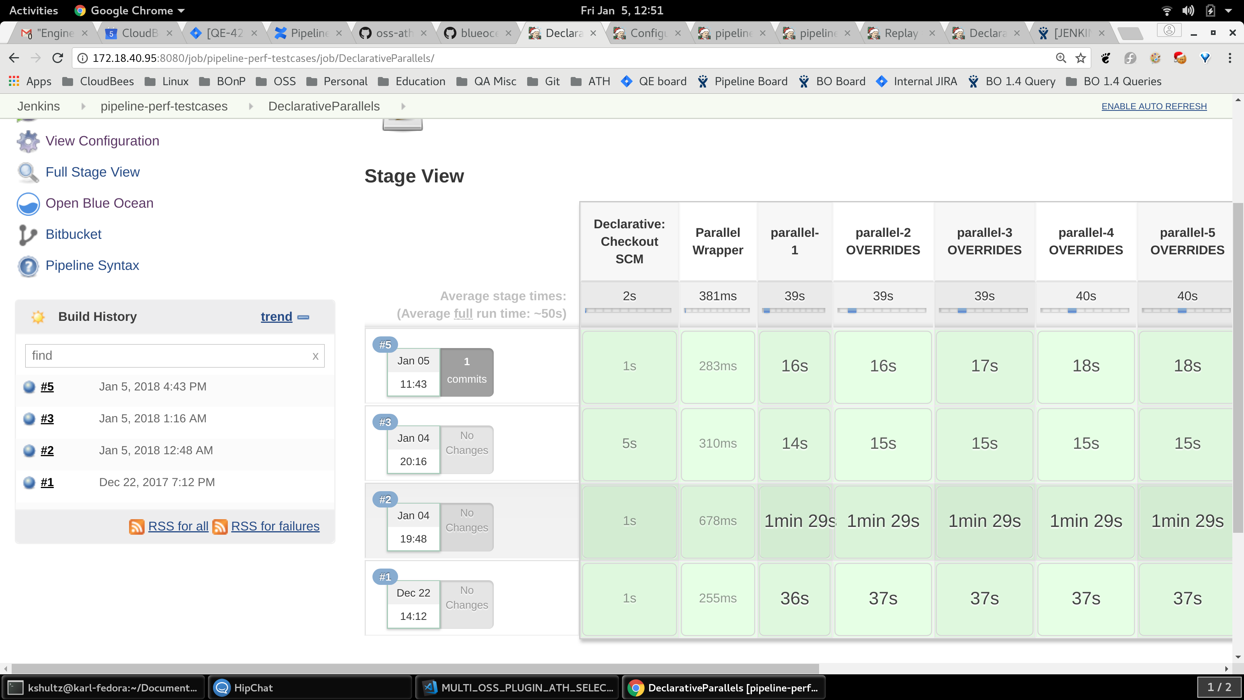Click the parallel-1 average time progress bar
Screen dimensions: 1244x700
794,311
